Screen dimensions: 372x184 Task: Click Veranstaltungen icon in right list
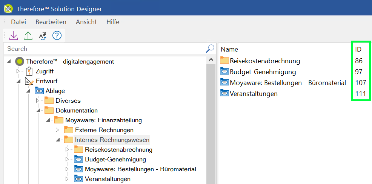[224, 93]
